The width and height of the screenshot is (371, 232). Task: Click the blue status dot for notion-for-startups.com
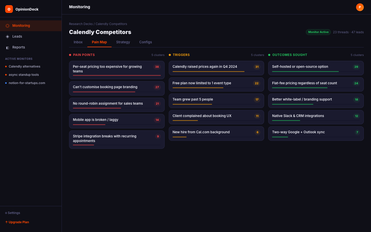tap(5, 83)
